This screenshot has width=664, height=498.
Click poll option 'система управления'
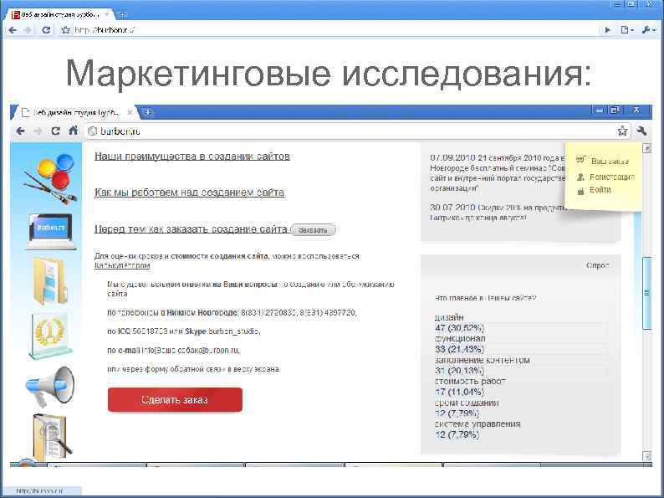(x=478, y=424)
